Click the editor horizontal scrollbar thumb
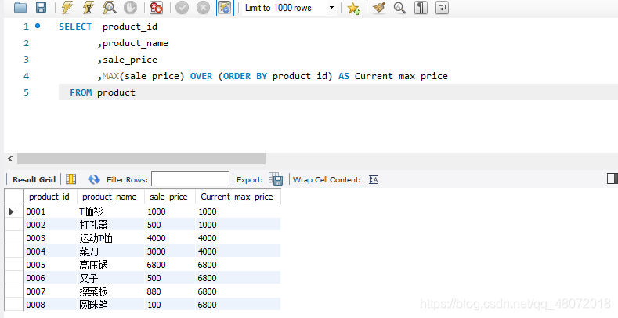 click(141, 158)
